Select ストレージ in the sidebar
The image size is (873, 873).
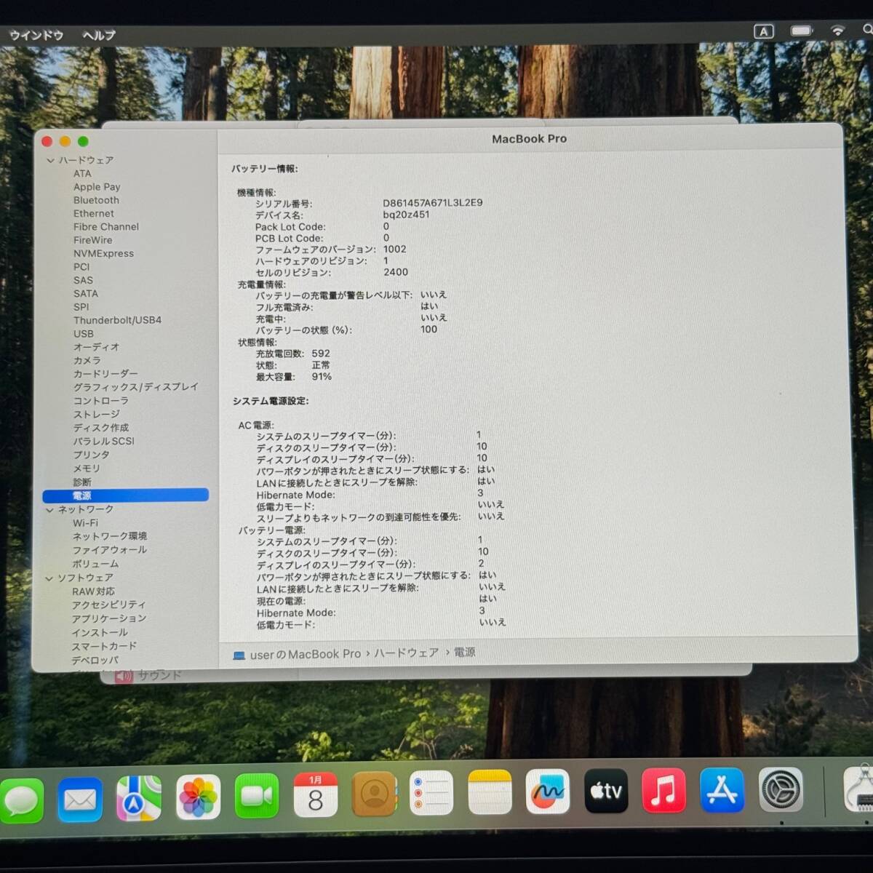click(97, 415)
